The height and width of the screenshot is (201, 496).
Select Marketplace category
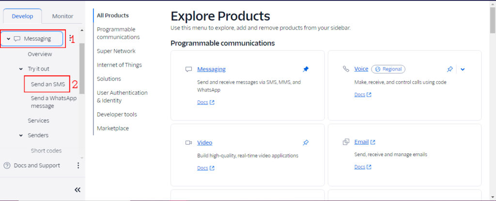click(x=113, y=129)
